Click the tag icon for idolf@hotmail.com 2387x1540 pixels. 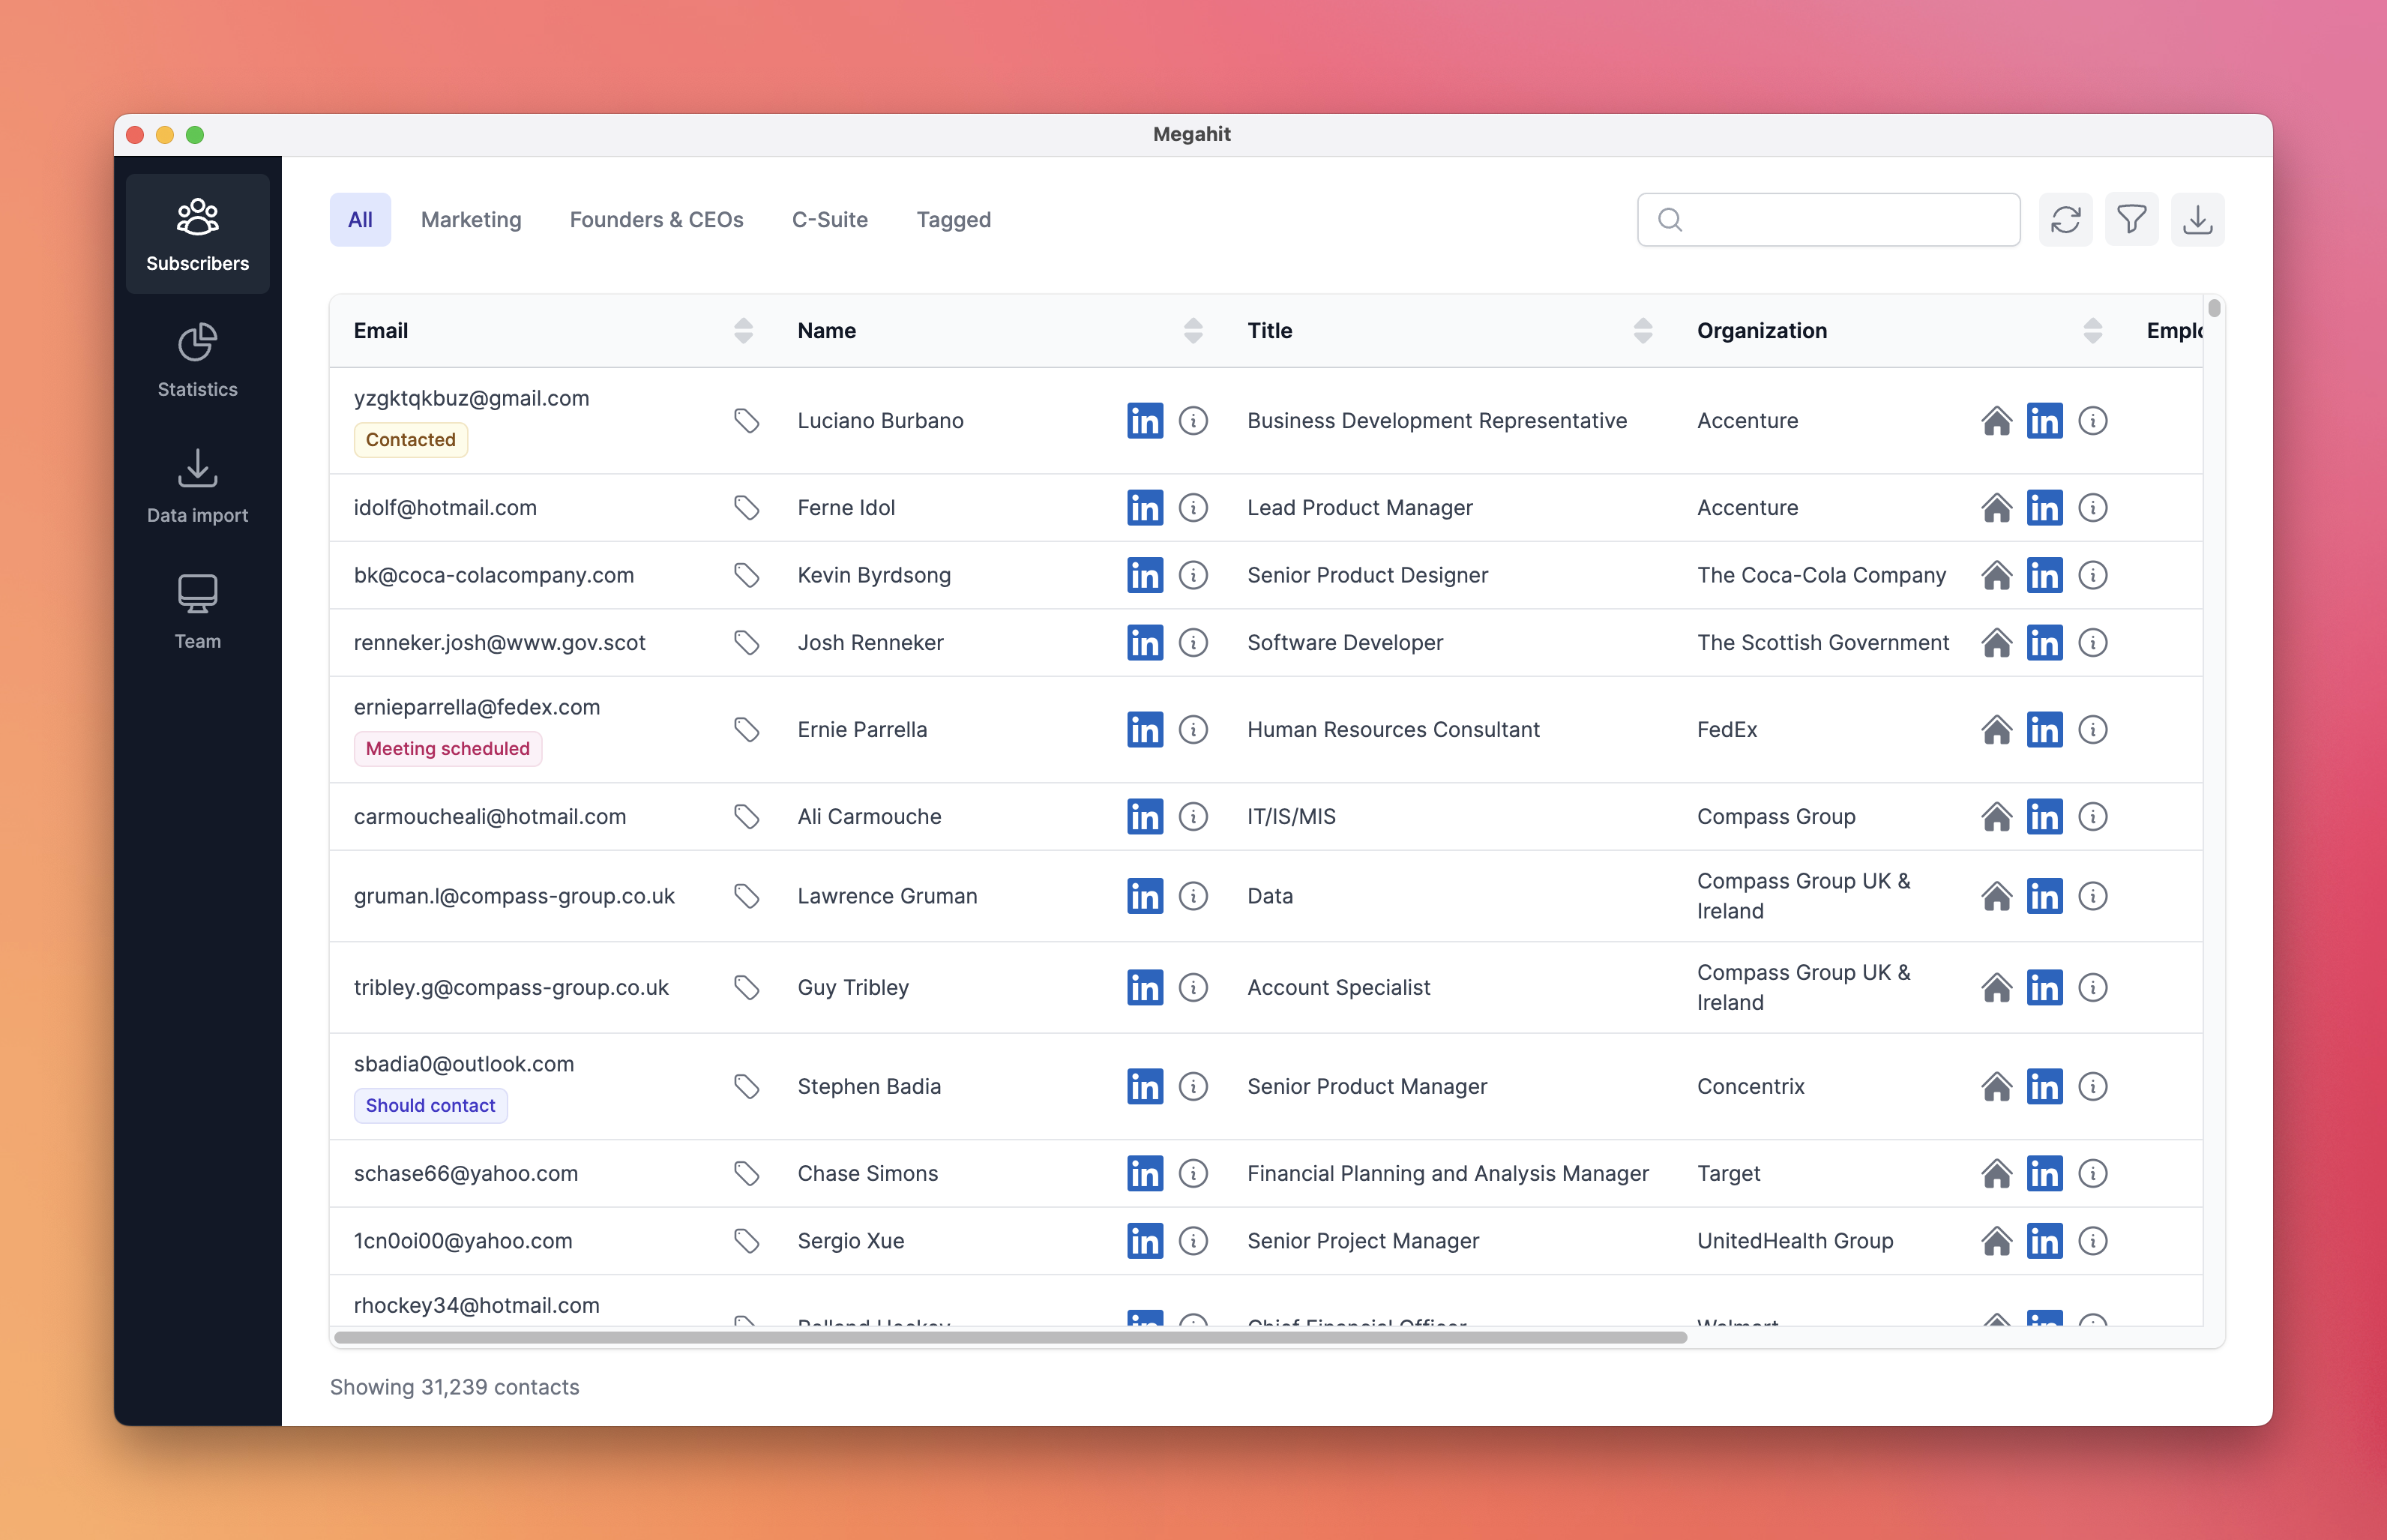[746, 508]
